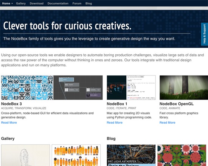Click the 'CODE, ANIMATE' tagline

pyautogui.click(x=170, y=108)
